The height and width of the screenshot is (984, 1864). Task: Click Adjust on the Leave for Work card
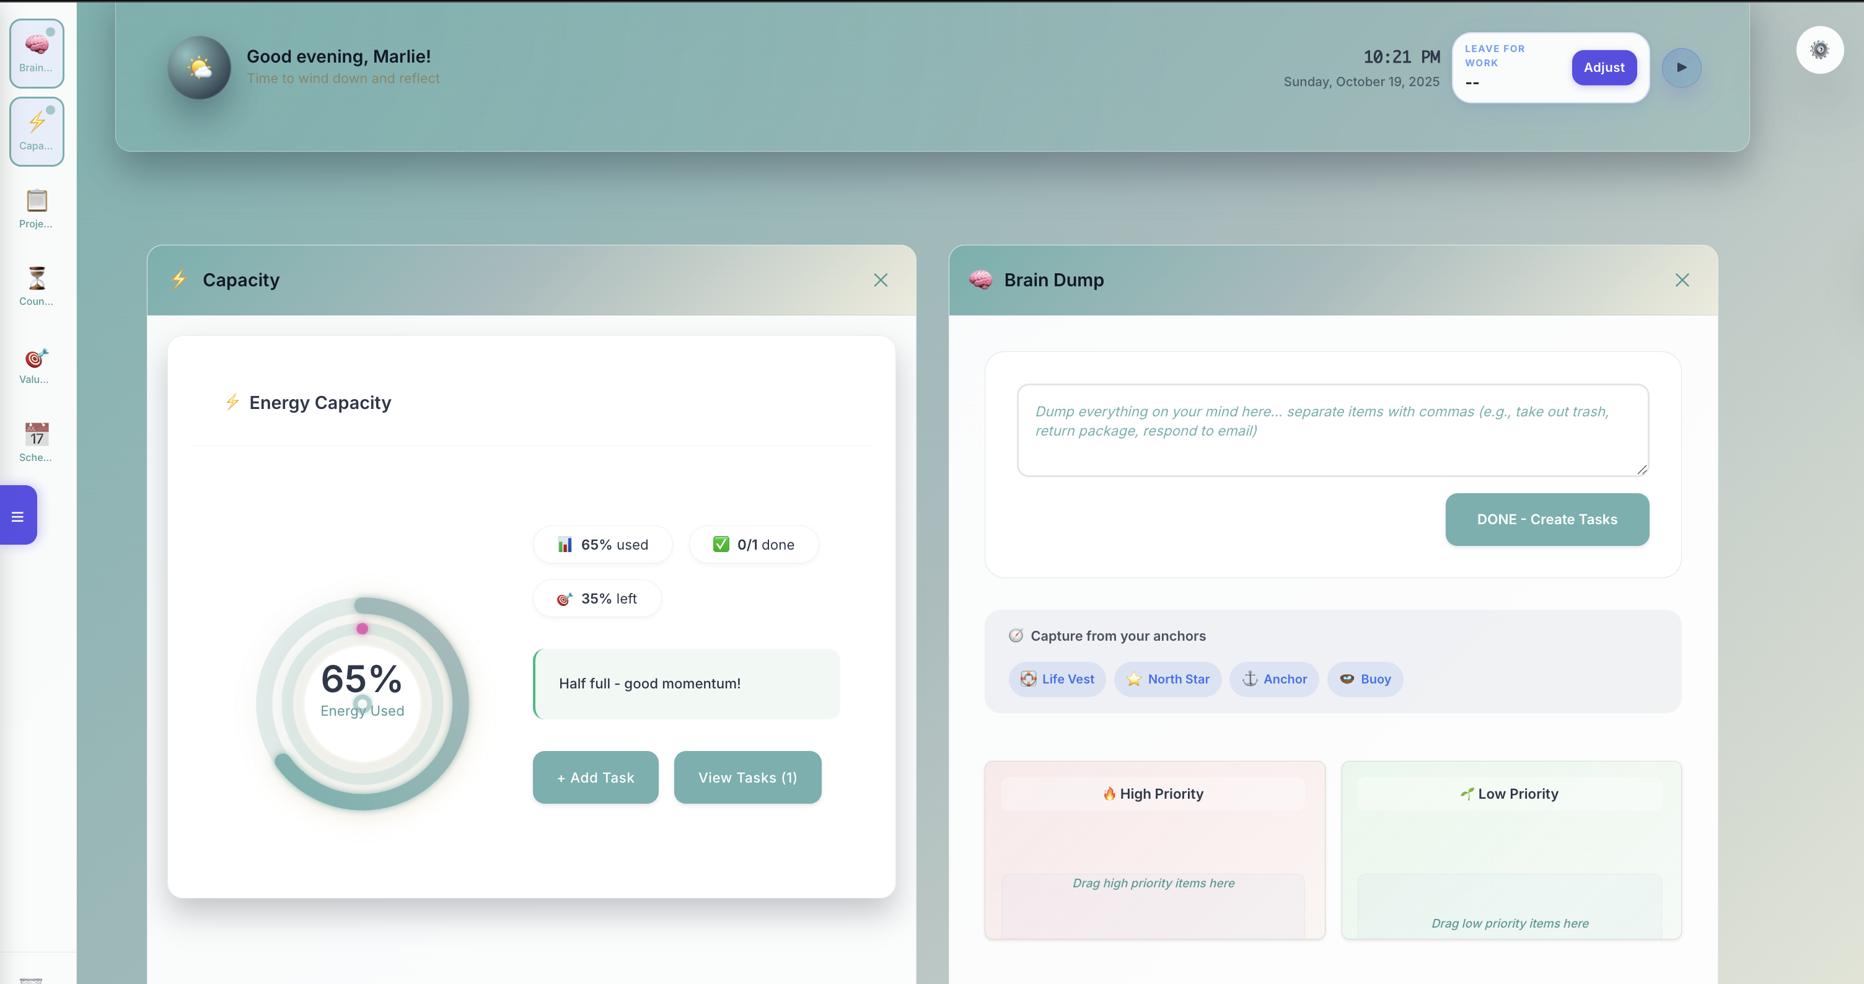point(1604,68)
